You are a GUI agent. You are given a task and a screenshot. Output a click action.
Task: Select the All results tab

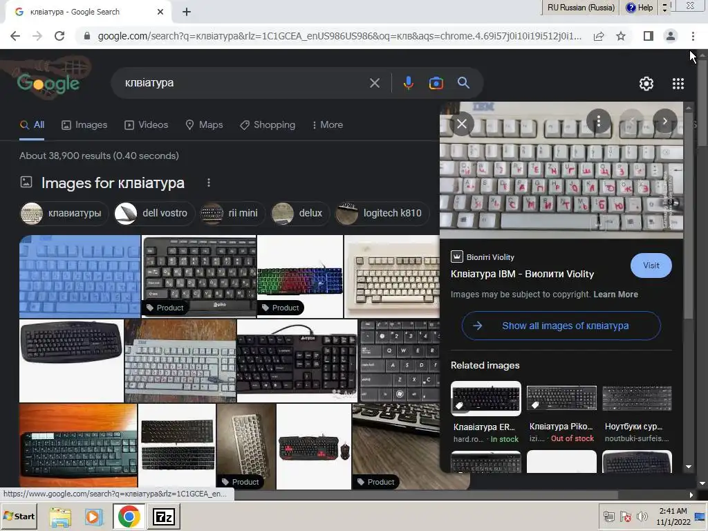pos(32,125)
